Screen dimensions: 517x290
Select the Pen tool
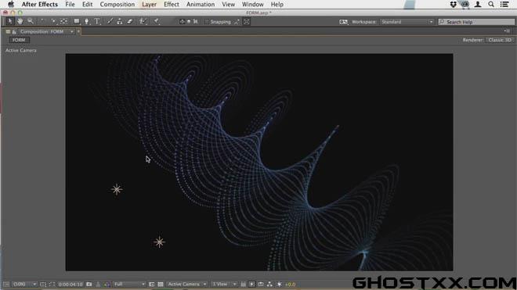tap(87, 21)
